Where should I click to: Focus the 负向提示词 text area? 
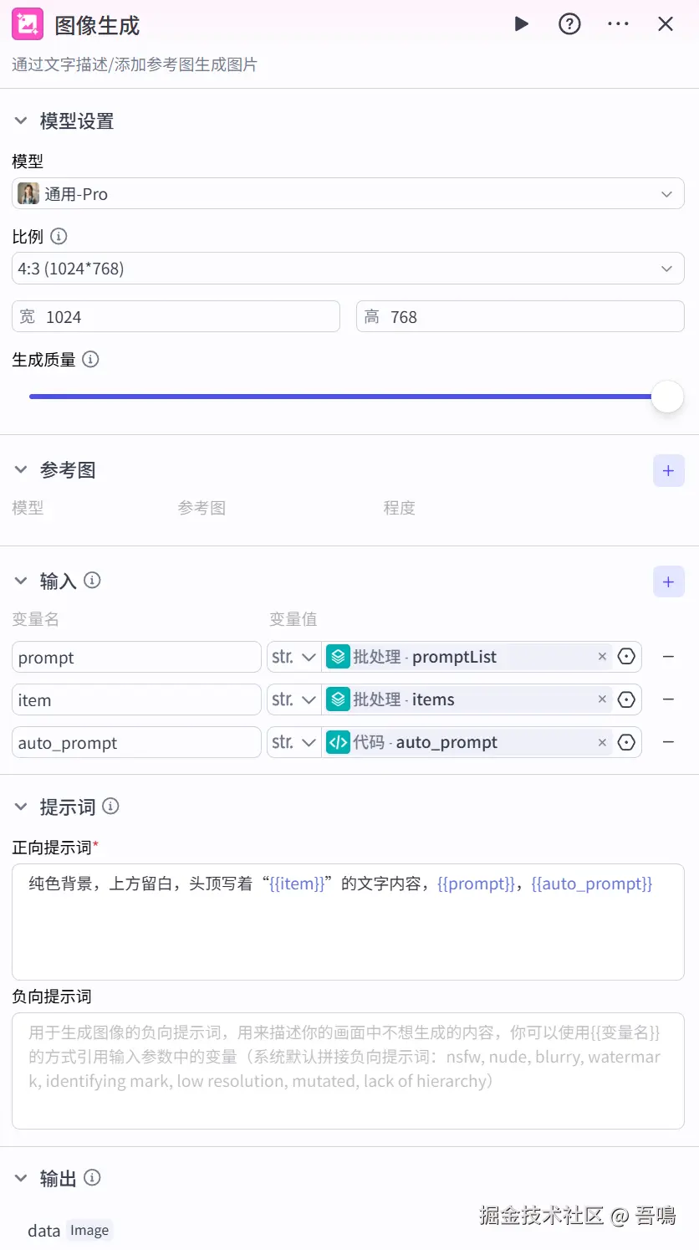pos(348,1071)
